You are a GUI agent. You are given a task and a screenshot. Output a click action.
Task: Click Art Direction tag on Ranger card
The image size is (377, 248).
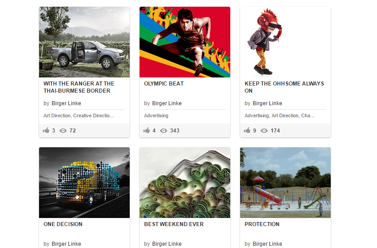tap(57, 115)
